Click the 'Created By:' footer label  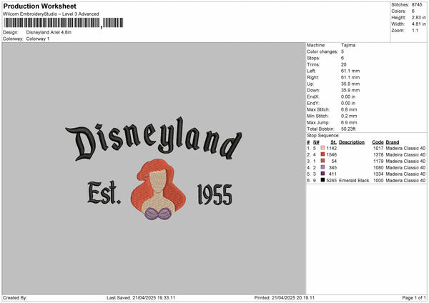[x=15, y=298]
